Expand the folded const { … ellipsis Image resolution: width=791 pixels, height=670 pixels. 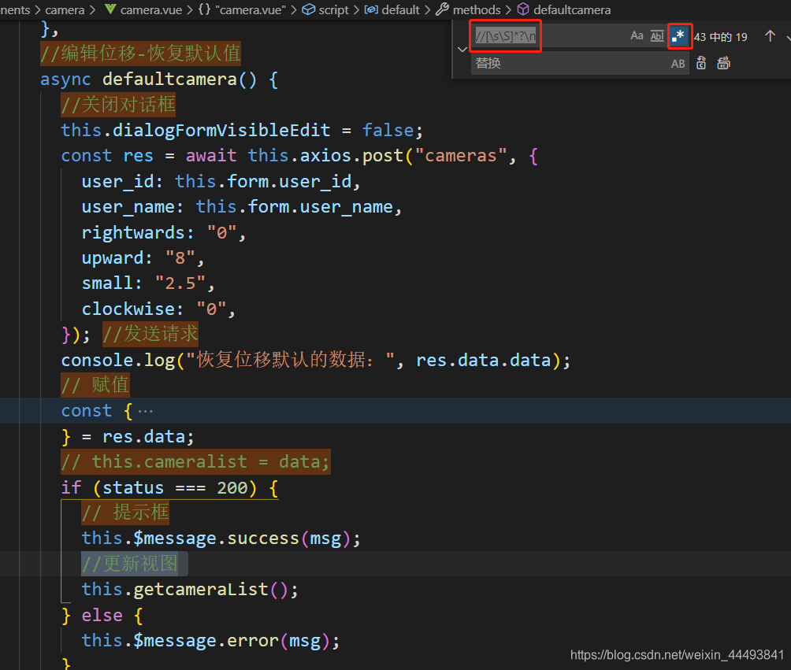[x=145, y=412]
